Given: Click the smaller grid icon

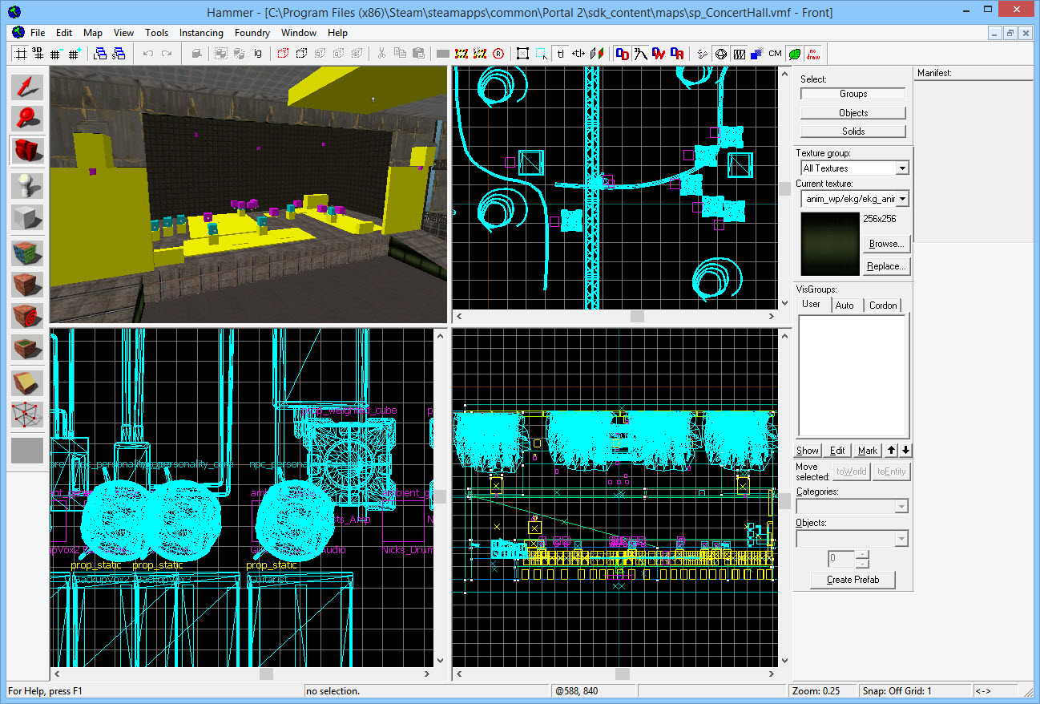Looking at the screenshot, I should (55, 54).
